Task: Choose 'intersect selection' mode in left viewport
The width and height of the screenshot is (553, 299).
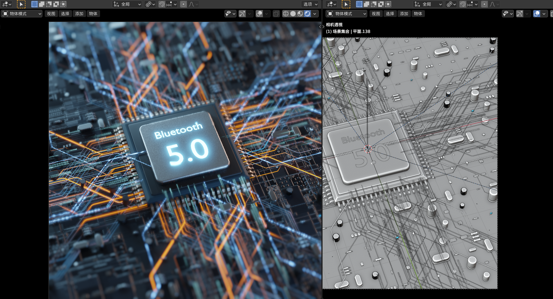Action: pyautogui.click(x=63, y=4)
